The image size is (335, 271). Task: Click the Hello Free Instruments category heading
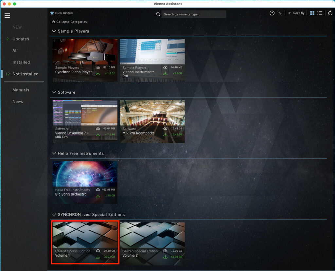81,154
